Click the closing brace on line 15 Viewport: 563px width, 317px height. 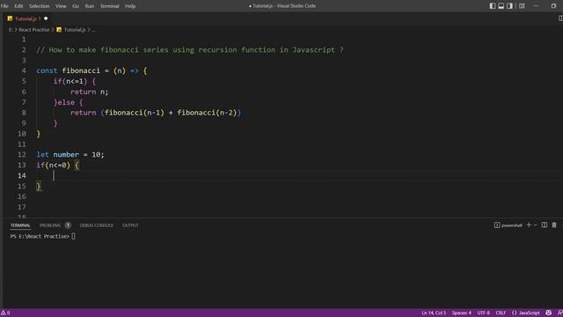click(39, 186)
